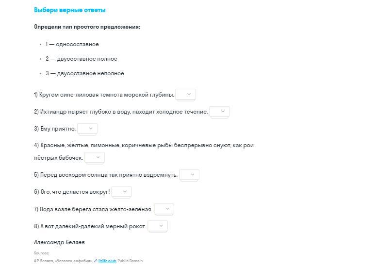
Task: Expand dropdown after «Ихтиандр ныряет глубоко» sentence
Action: [219, 112]
